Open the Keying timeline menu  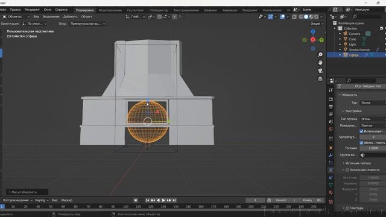[42, 201]
